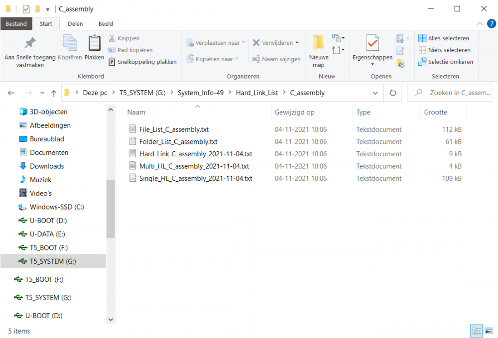
Task: Click the Verwijderen red X icon
Action: 256,43
